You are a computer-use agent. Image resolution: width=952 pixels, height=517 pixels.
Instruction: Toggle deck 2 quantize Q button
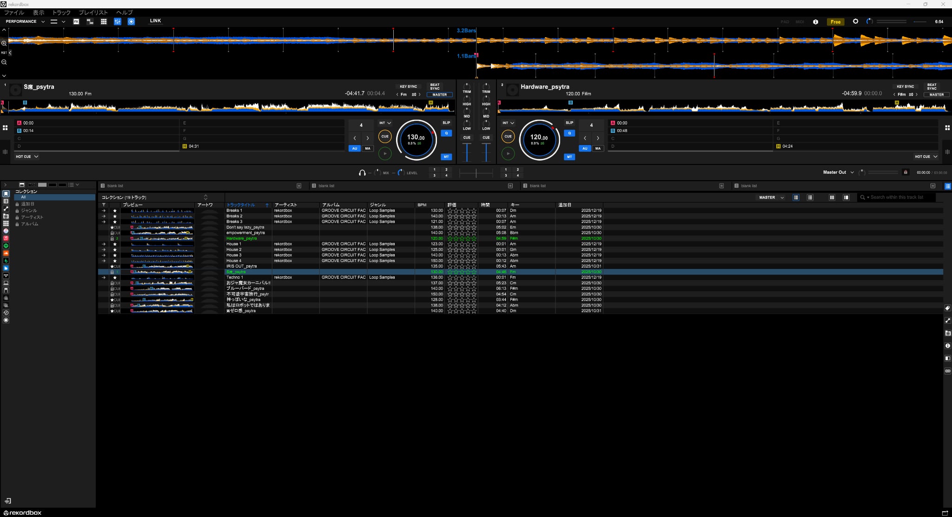tap(569, 133)
